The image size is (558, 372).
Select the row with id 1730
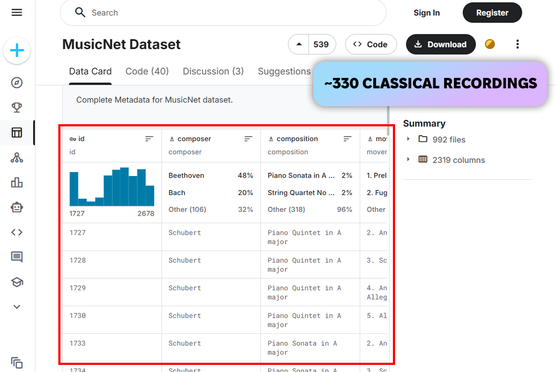(226, 320)
